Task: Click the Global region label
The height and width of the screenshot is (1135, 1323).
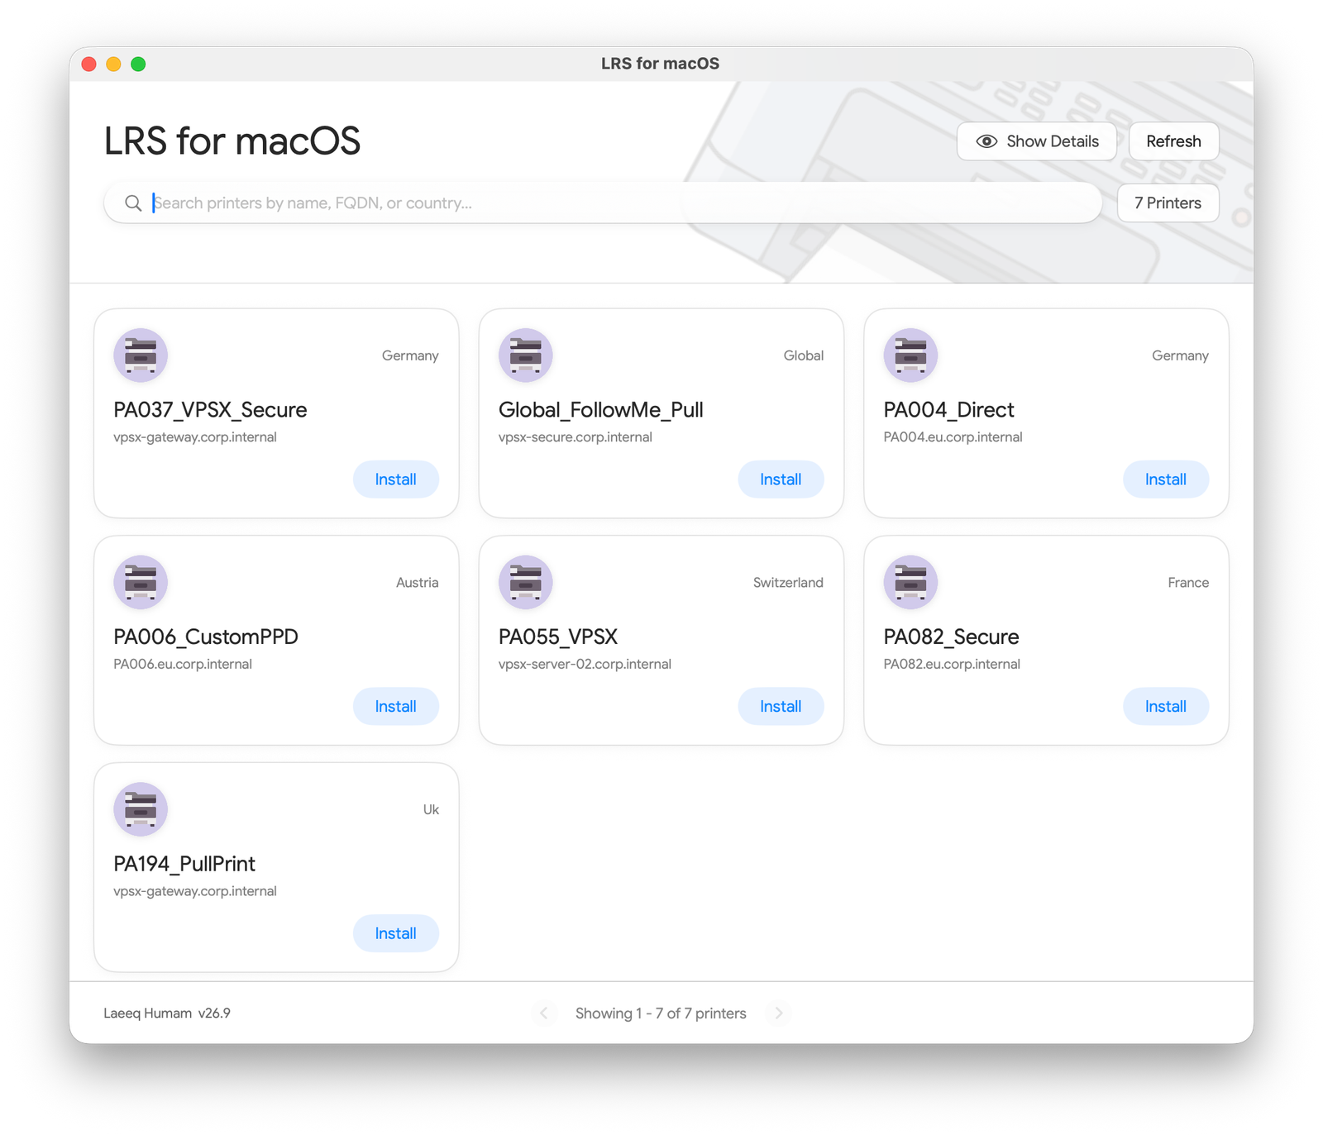Action: [804, 355]
